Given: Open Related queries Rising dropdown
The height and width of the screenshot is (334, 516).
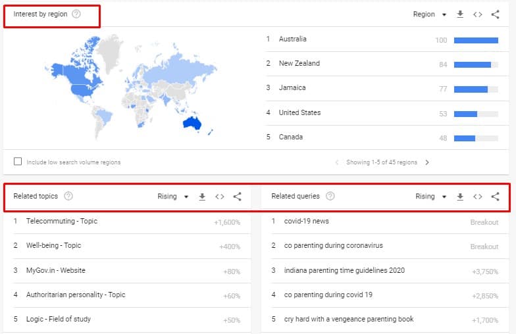Looking at the screenshot, I should [431, 196].
